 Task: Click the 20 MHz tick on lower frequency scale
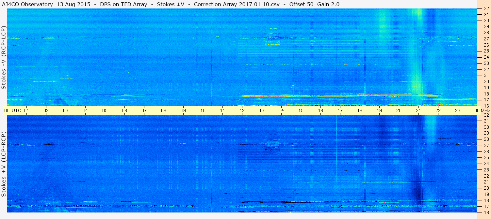point(486,188)
